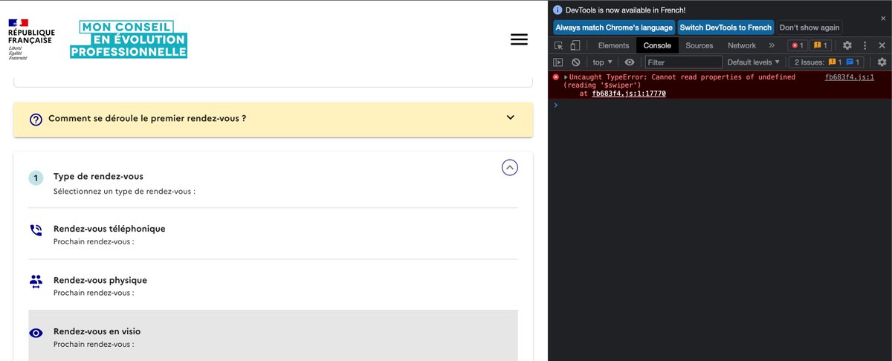The height and width of the screenshot is (361, 892).
Task: Open the fb683f4.js:1:17770 stack trace link
Action: pos(629,94)
